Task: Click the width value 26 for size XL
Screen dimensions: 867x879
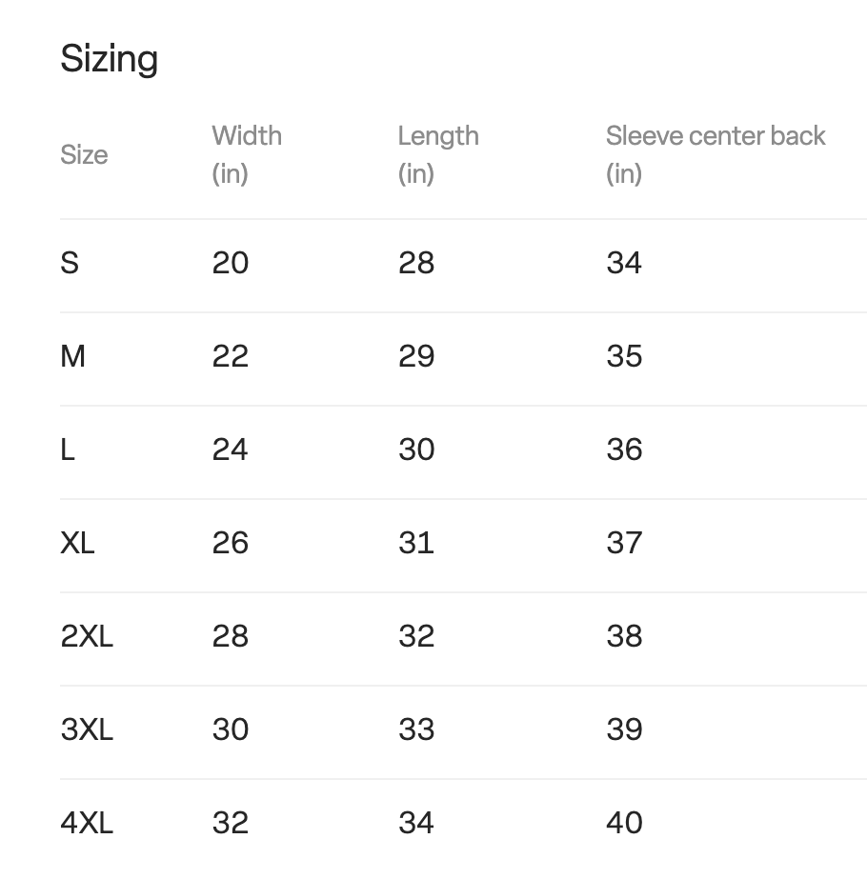Action: pos(231,543)
